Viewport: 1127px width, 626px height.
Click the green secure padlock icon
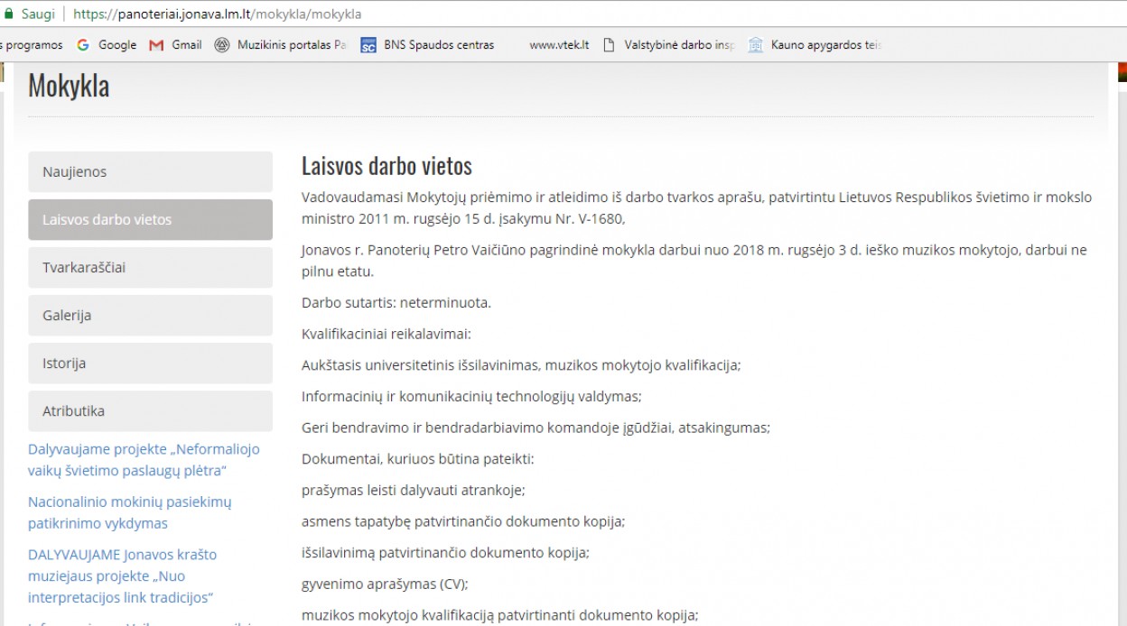click(x=9, y=14)
